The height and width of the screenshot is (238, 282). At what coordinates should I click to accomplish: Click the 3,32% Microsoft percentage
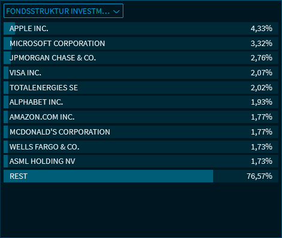tap(262, 43)
